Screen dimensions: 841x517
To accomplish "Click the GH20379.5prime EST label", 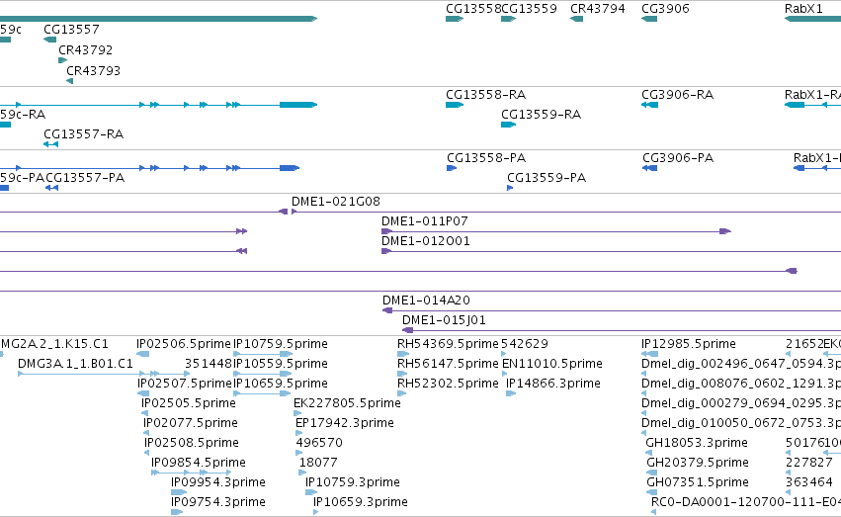I will click(698, 463).
